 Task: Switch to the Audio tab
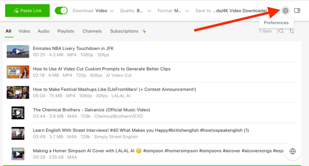tap(43, 31)
